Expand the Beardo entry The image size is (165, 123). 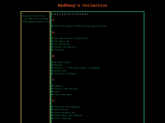(x=57, y=65)
